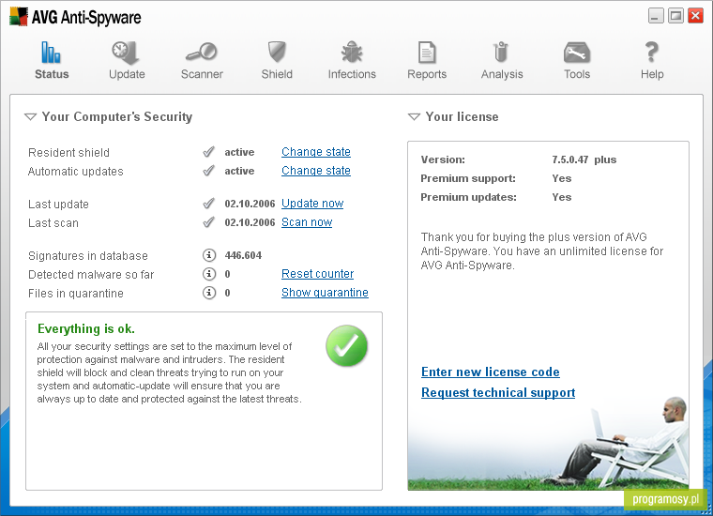Click Enter new license code

coord(490,372)
